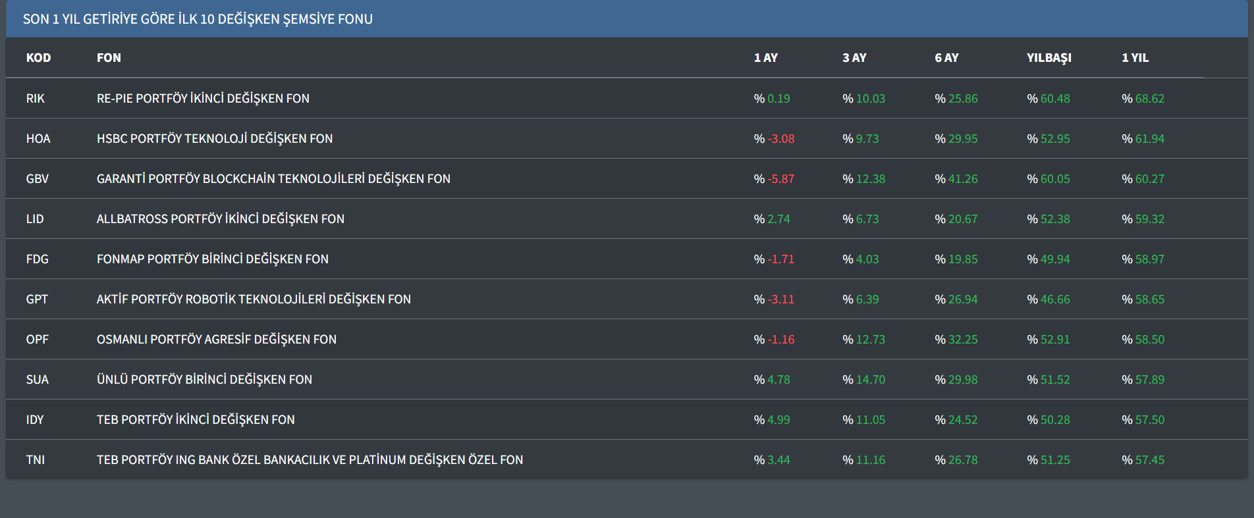Screen dimensions: 1254x518
Task: Click the GBV fund code
Action: tap(38, 179)
